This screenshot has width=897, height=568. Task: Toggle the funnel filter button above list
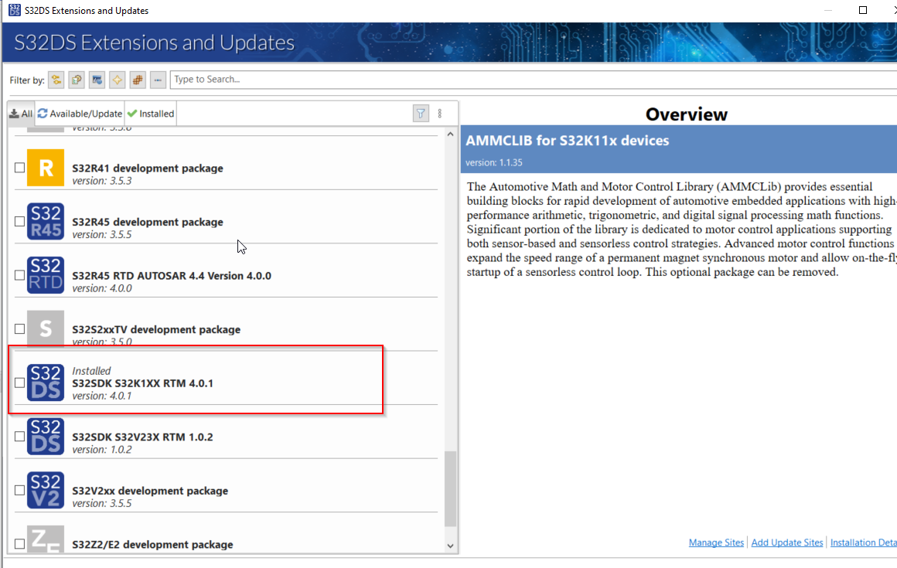[x=421, y=113]
